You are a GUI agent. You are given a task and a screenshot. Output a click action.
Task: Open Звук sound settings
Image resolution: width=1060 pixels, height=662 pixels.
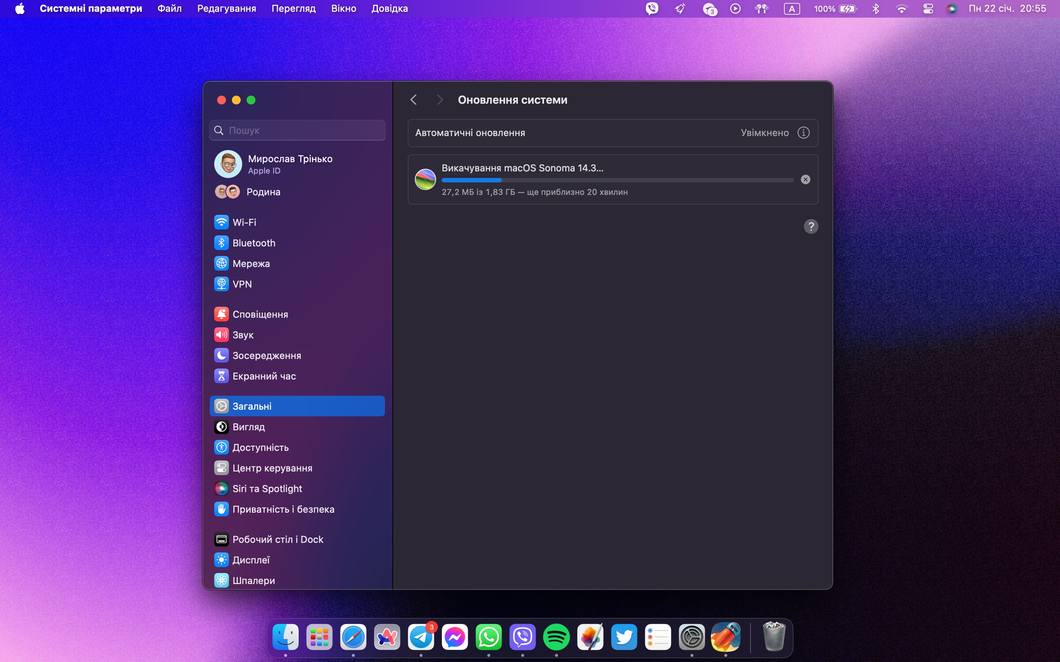[x=243, y=335]
